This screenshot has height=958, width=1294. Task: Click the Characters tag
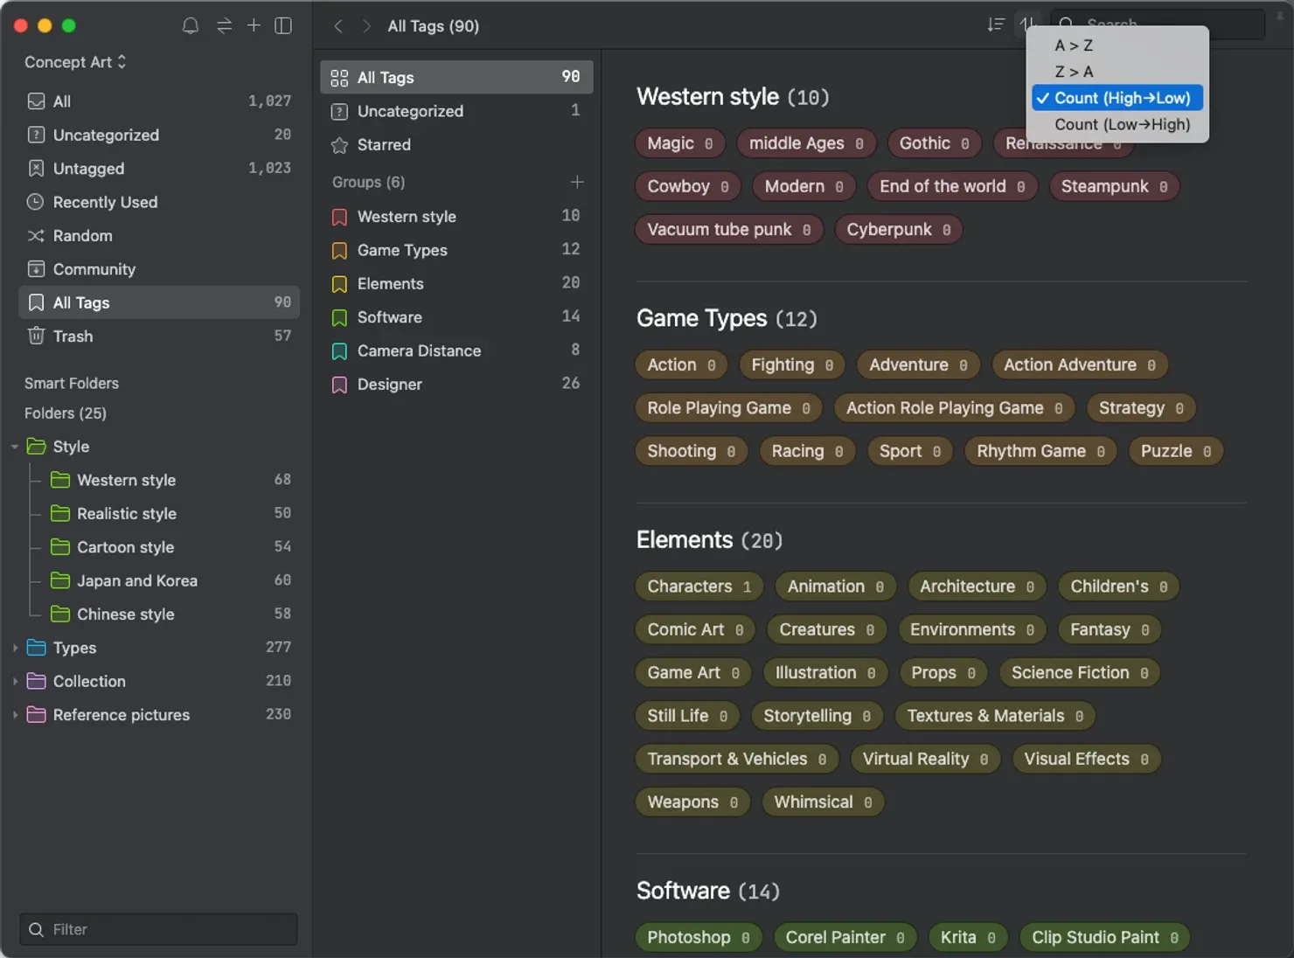coord(699,587)
